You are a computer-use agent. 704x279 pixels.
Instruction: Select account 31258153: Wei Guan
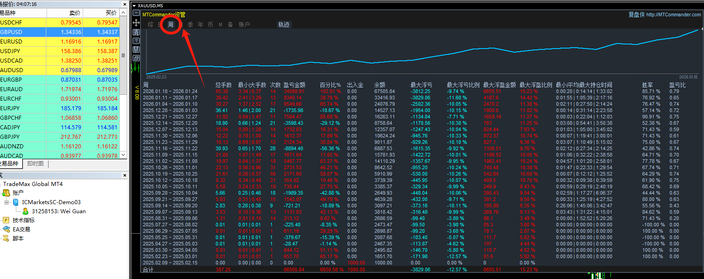(x=59, y=211)
